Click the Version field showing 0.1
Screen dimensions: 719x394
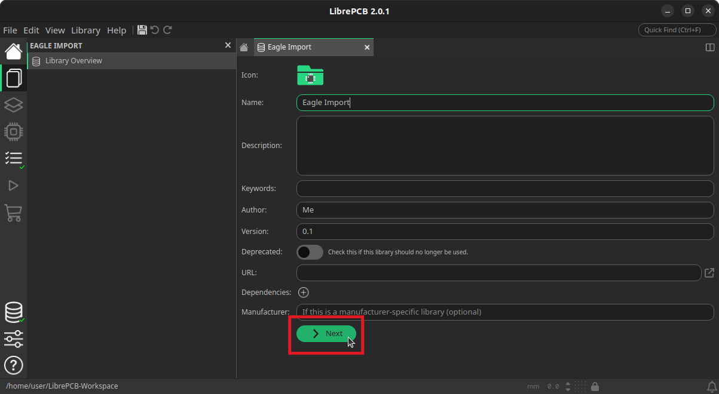[505, 232]
